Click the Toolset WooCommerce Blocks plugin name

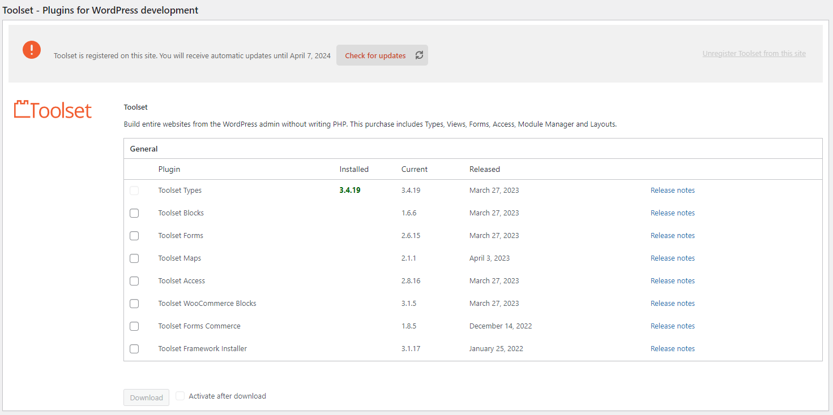pyautogui.click(x=207, y=304)
